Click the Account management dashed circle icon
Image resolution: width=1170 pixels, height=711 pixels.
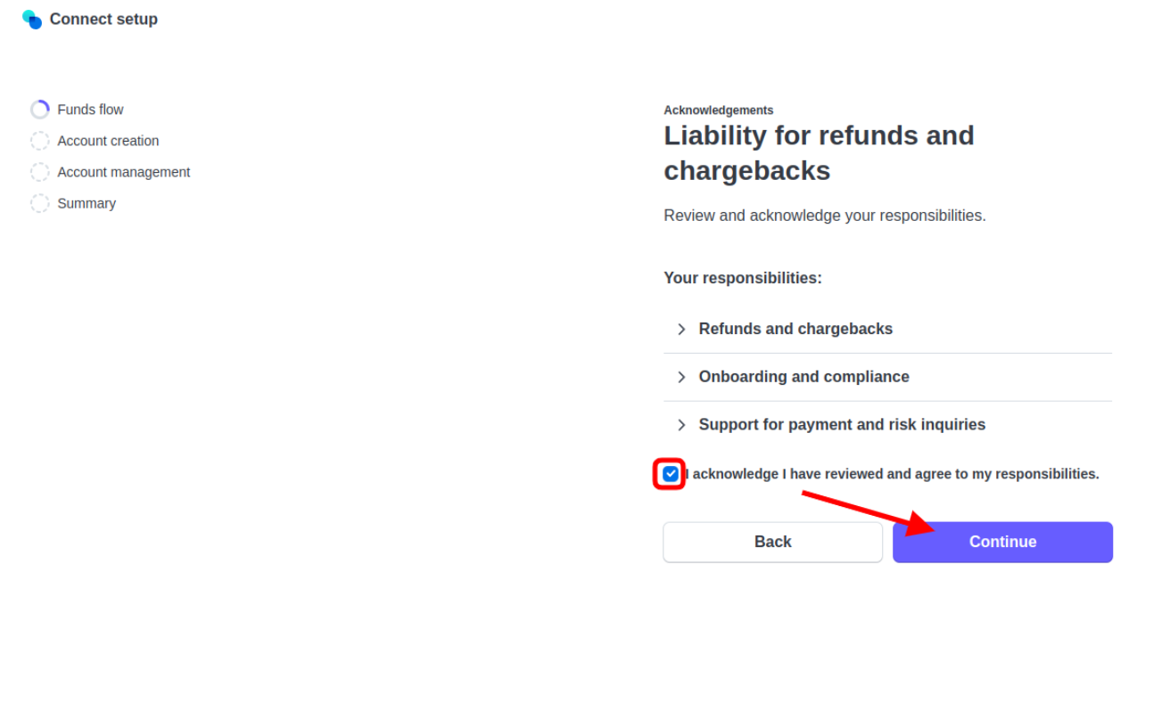pyautogui.click(x=40, y=172)
